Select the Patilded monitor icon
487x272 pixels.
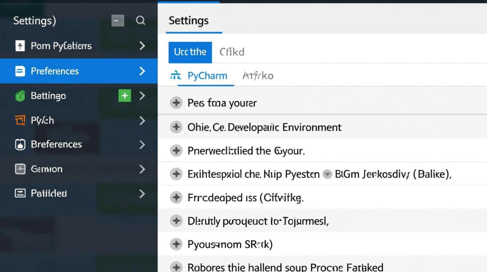tap(20, 193)
